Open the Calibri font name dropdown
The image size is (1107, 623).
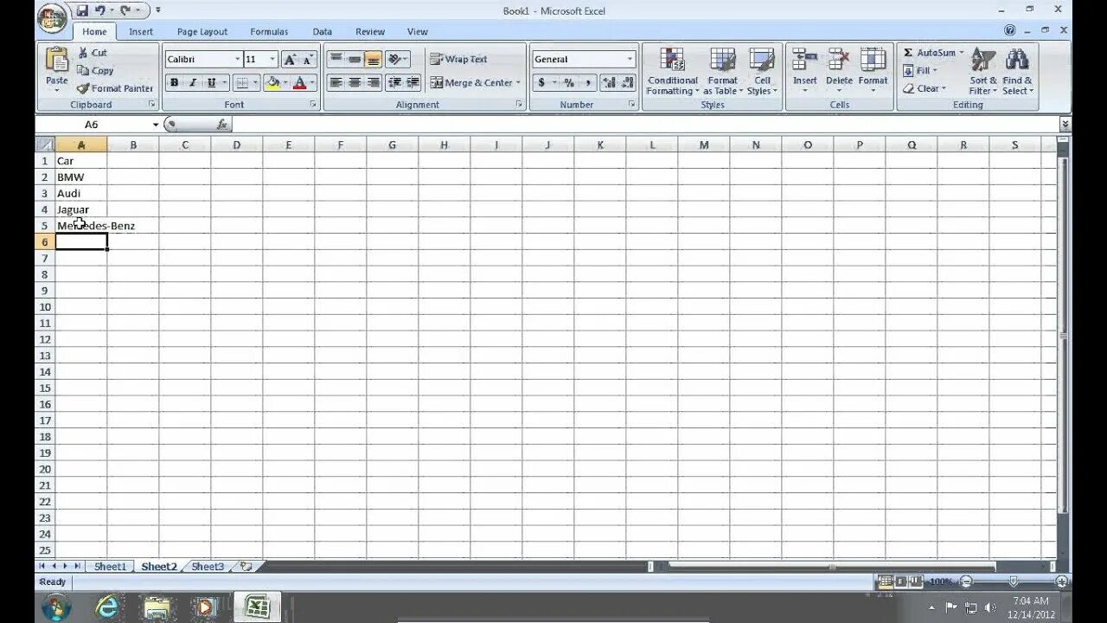tap(237, 60)
